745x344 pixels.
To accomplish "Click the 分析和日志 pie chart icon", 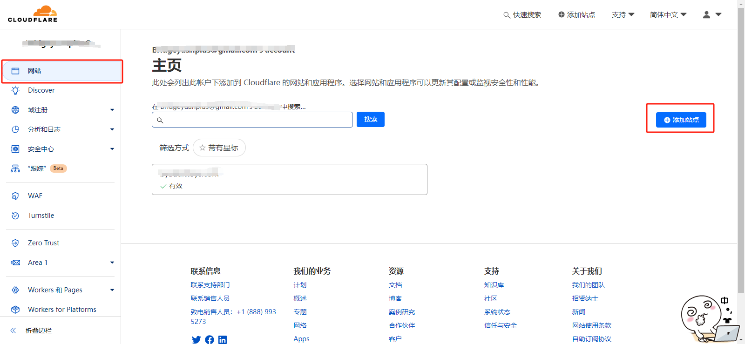I will (15, 129).
